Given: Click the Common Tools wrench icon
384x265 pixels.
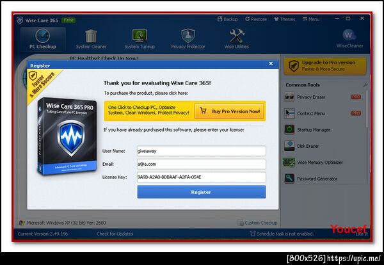Looking at the screenshot, I should pyautogui.click(x=365, y=84).
